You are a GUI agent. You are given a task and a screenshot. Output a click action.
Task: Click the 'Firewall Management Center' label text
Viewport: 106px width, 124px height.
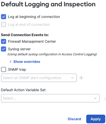(32, 41)
